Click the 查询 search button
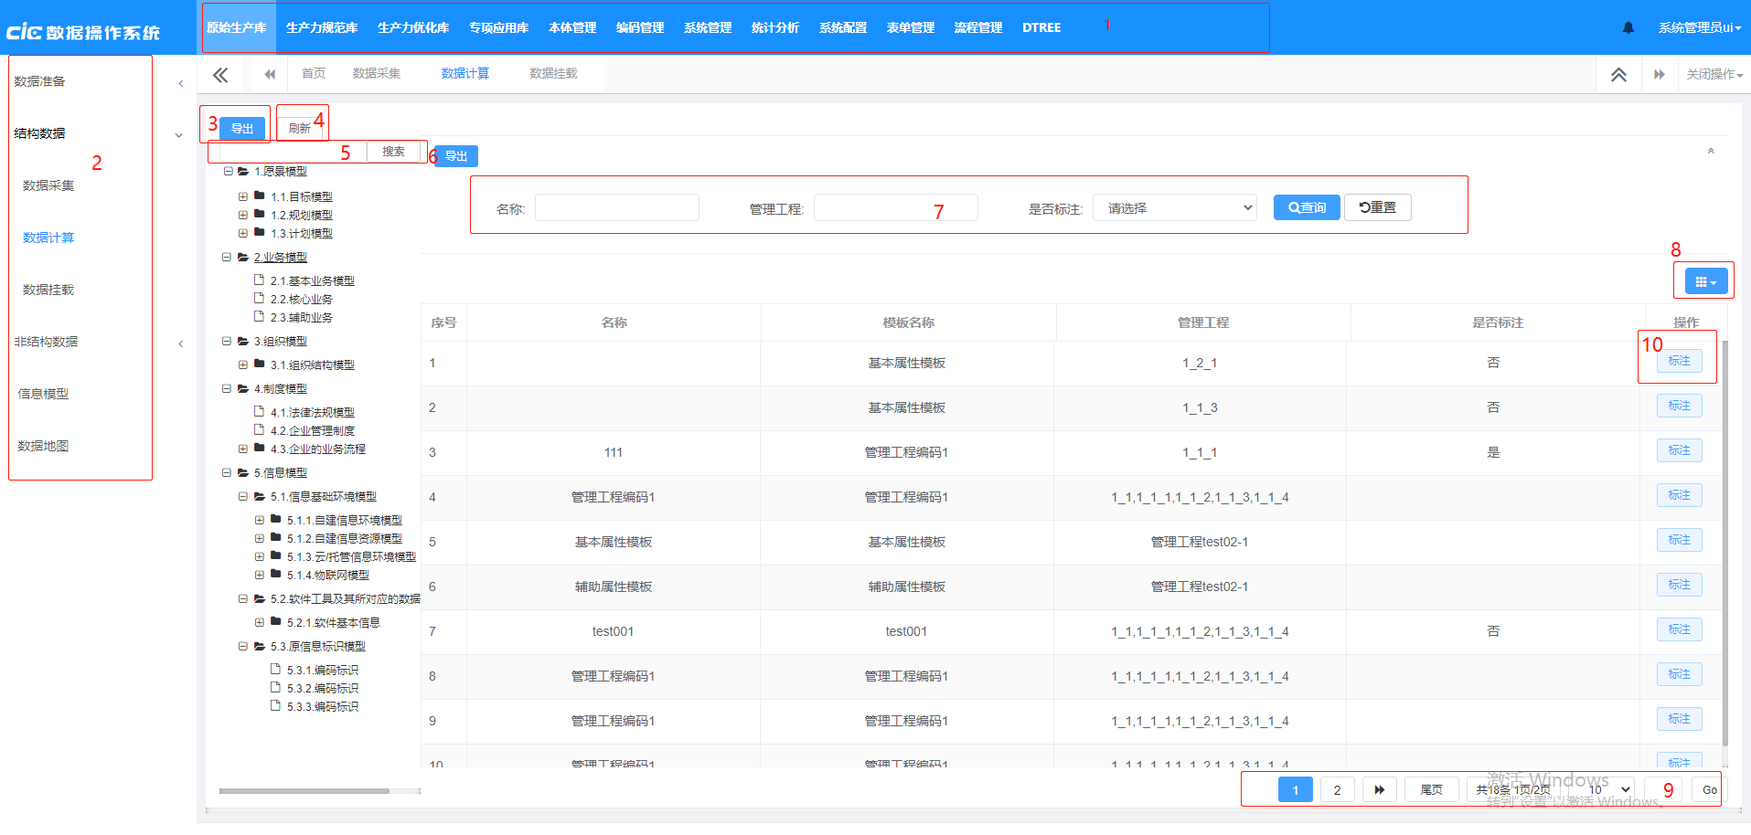The image size is (1751, 835). click(1307, 207)
